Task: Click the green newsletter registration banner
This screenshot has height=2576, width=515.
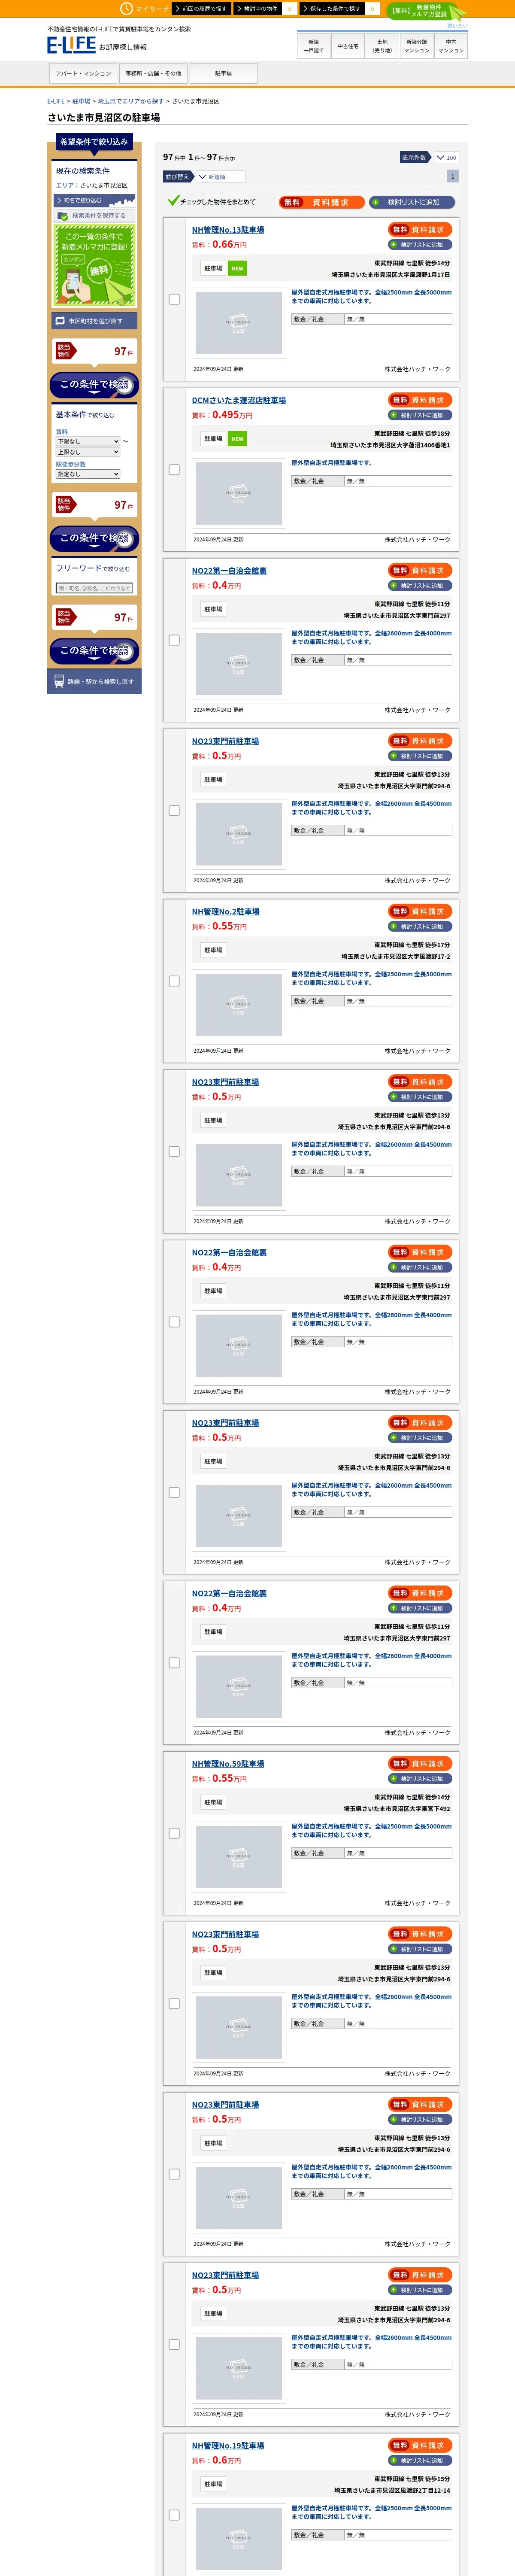Action: coord(94,266)
